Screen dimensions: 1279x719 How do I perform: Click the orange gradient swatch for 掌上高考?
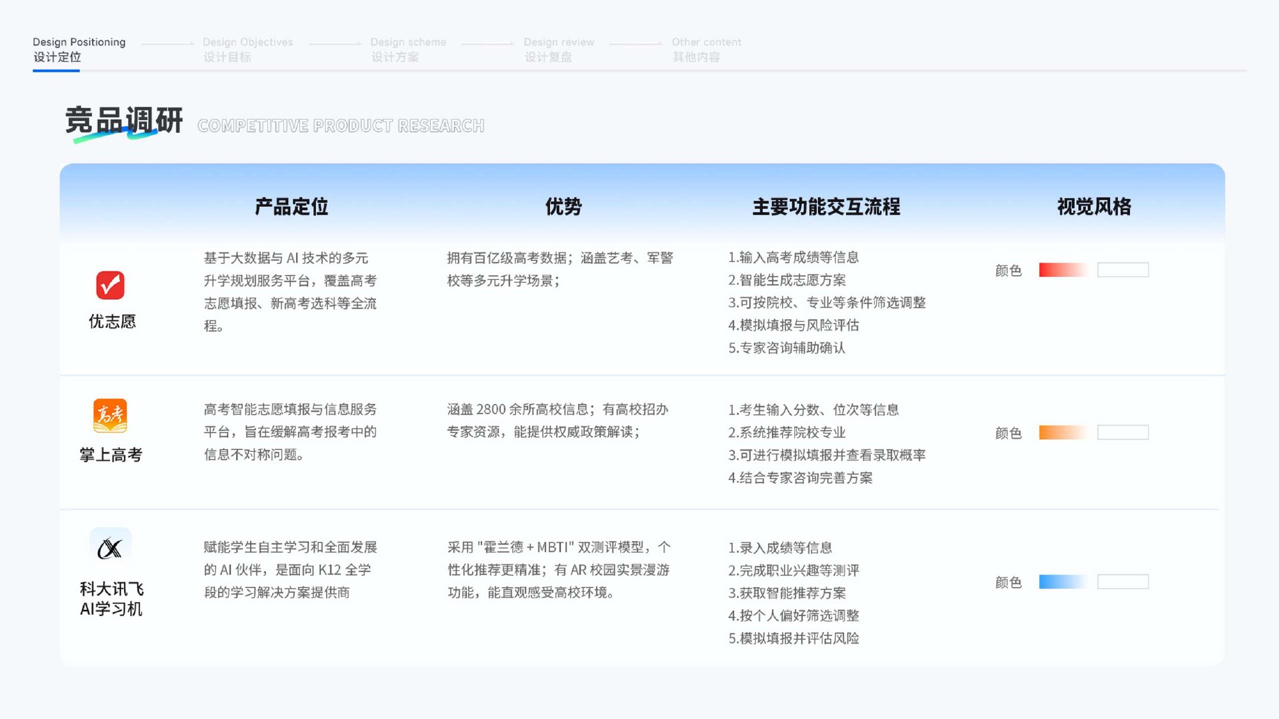[1063, 432]
